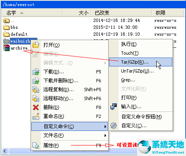Sort by the 权限 column header

coord(168,13)
